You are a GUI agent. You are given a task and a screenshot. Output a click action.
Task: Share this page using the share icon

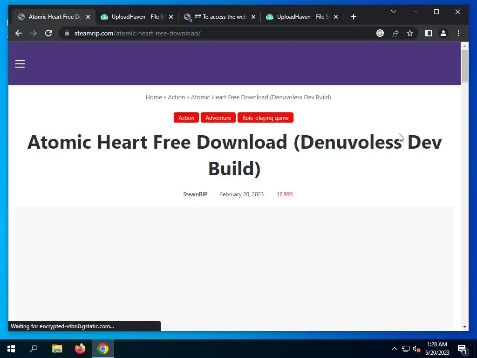pos(395,33)
